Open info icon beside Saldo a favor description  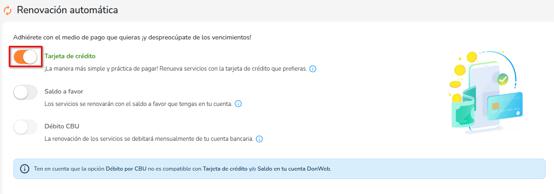(x=238, y=104)
